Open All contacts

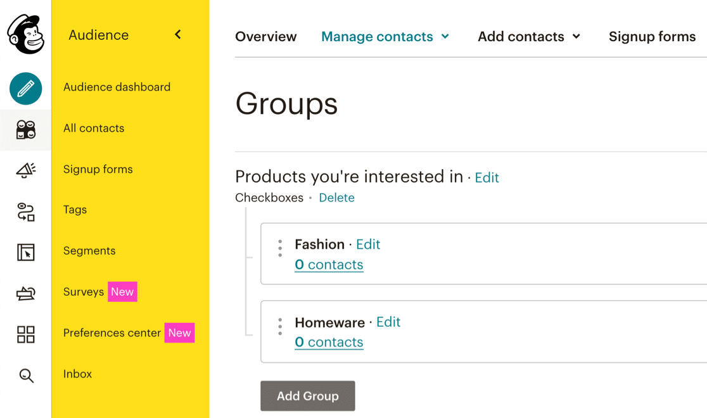(94, 128)
